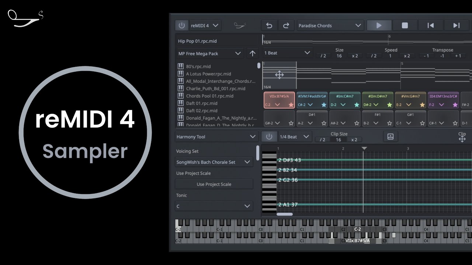Viewport: 472px width, 265px height.
Task: Toggle favorite star on G#-2 pad
Action: click(x=291, y=123)
